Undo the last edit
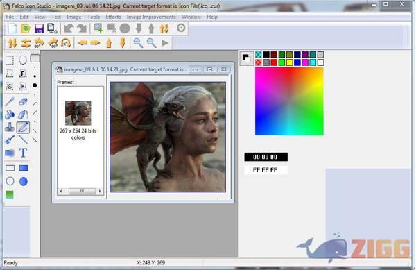The height and width of the screenshot is (270, 416). click(69, 28)
